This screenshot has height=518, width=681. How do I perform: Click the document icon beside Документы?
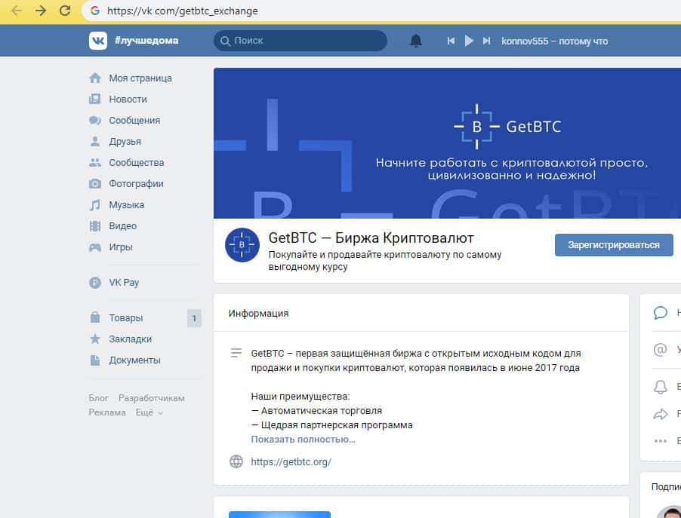pyautogui.click(x=94, y=360)
